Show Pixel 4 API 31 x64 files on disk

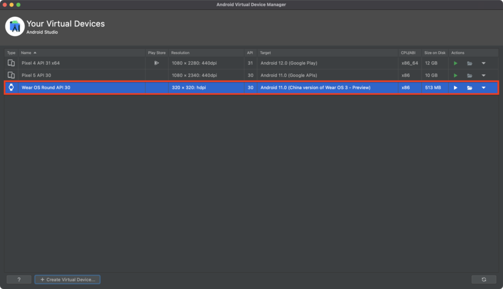click(470, 63)
